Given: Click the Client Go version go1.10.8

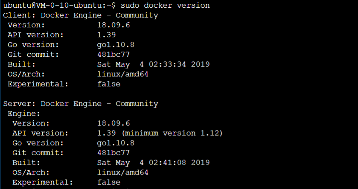Looking at the screenshot, I should (x=116, y=45).
